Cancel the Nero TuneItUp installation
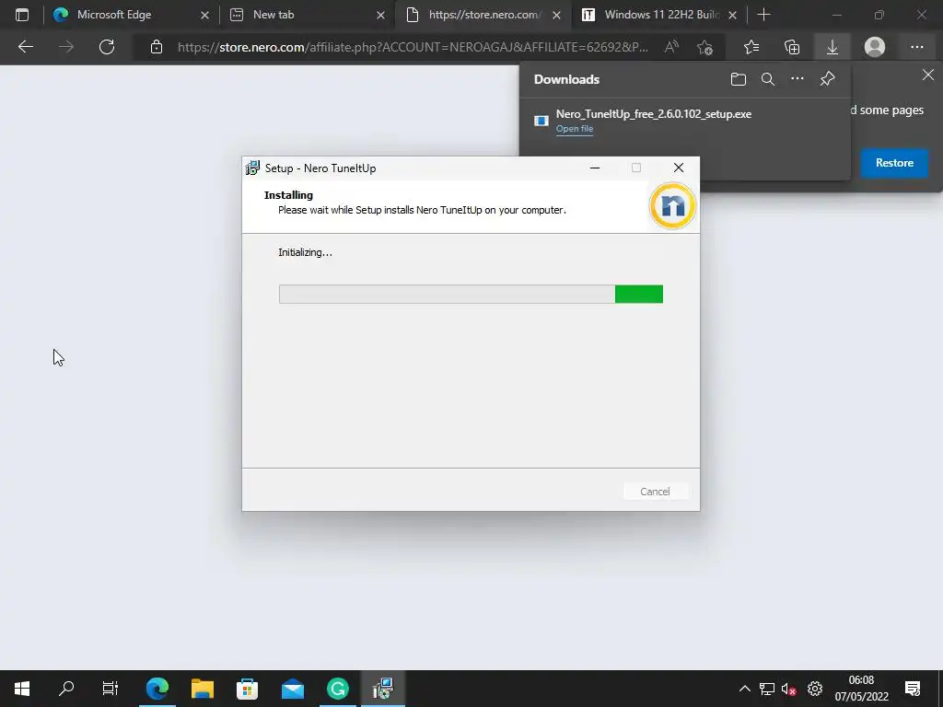943x707 pixels. click(655, 492)
